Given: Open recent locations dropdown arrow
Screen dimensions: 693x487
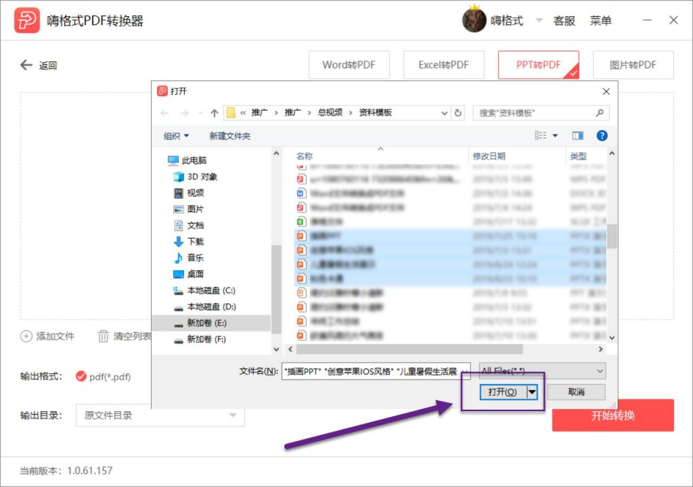Looking at the screenshot, I should (200, 113).
